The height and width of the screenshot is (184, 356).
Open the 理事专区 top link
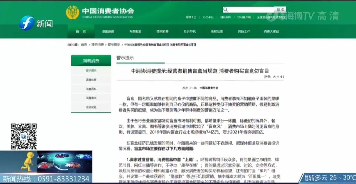coord(191,17)
